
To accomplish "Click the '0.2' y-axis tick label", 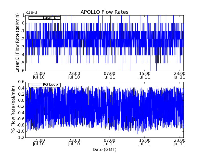I will [x=21, y=94].
